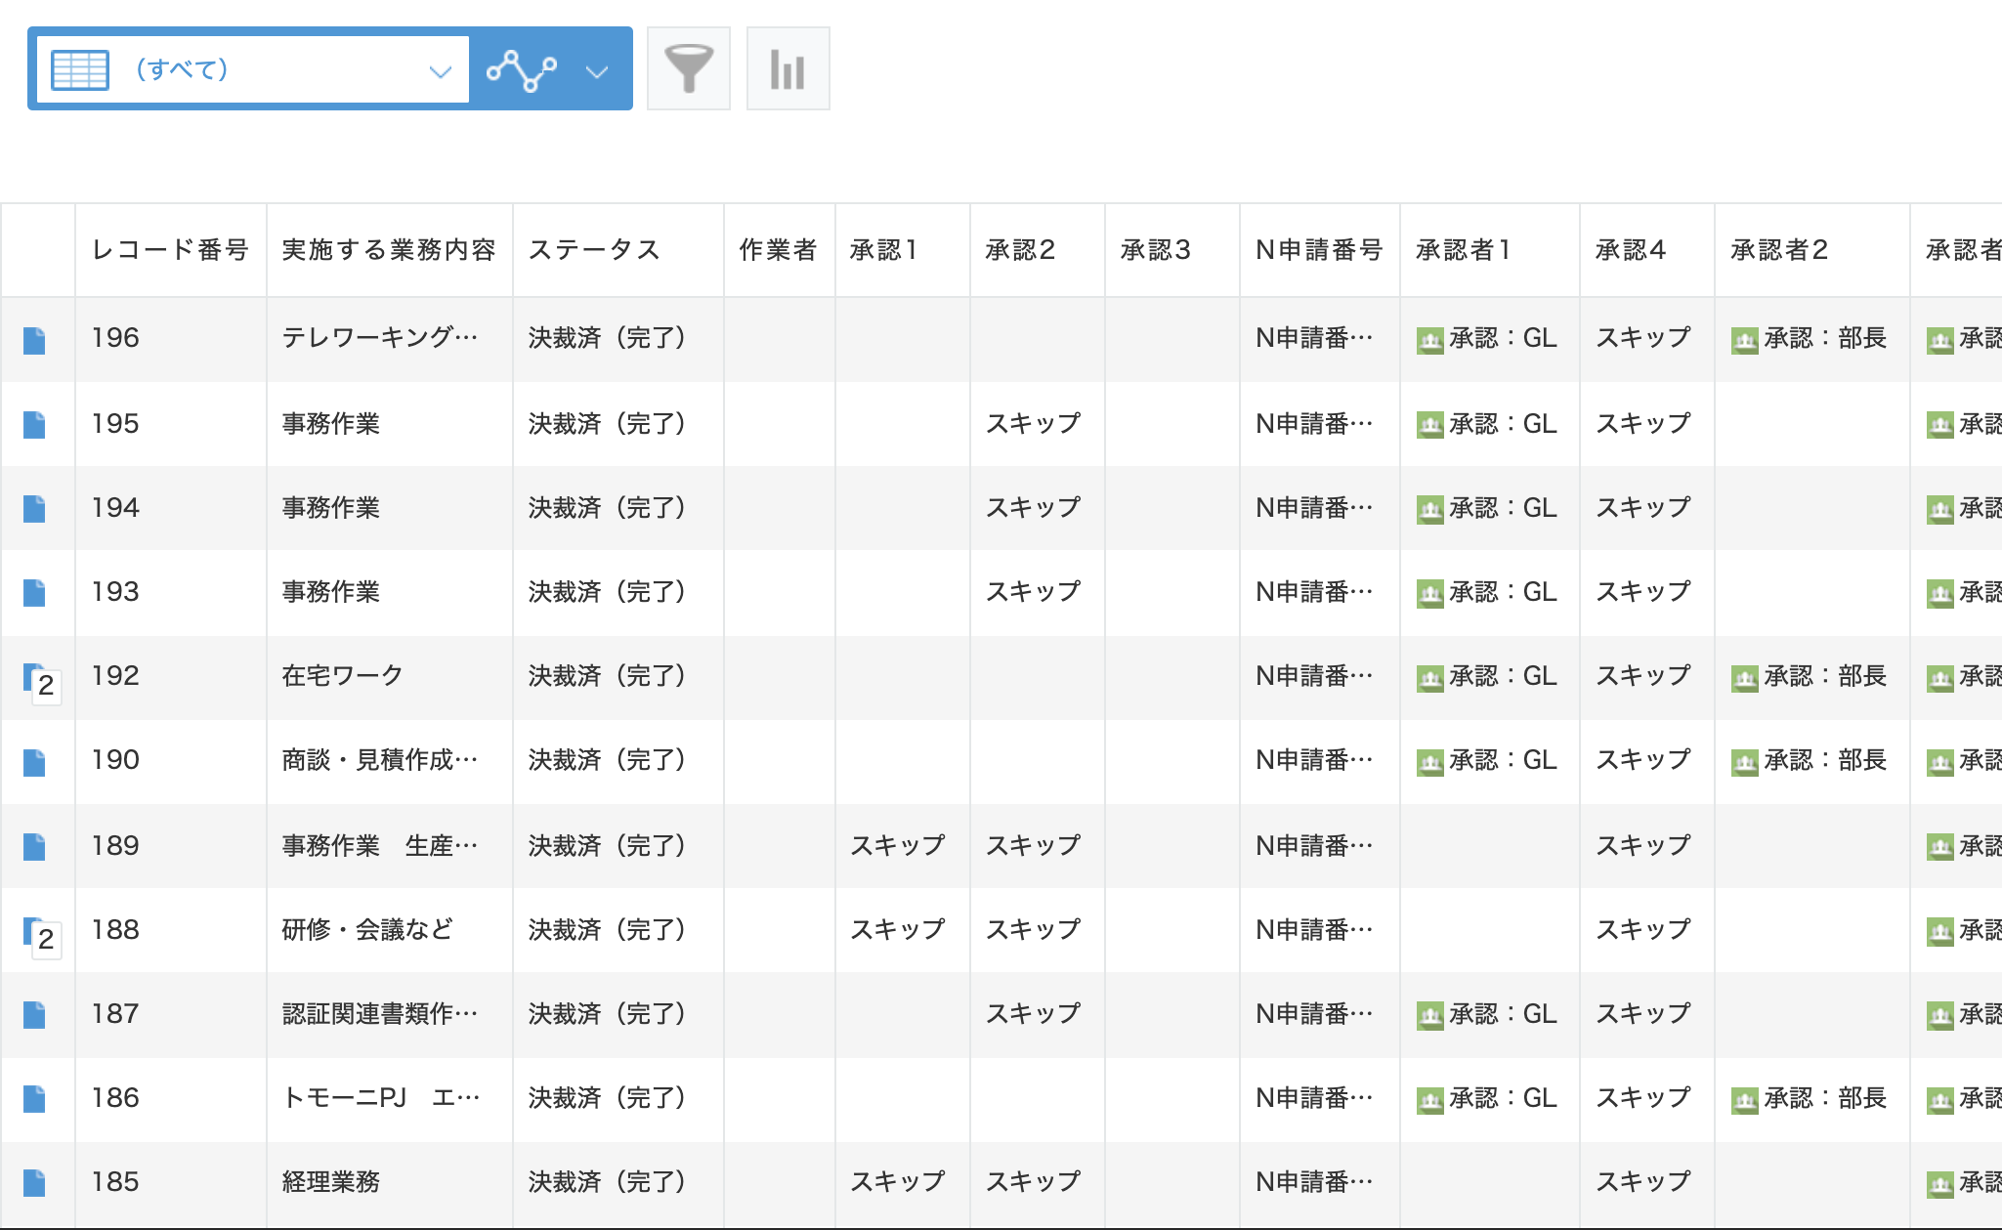Open record icon with badge for row 192

point(40,682)
